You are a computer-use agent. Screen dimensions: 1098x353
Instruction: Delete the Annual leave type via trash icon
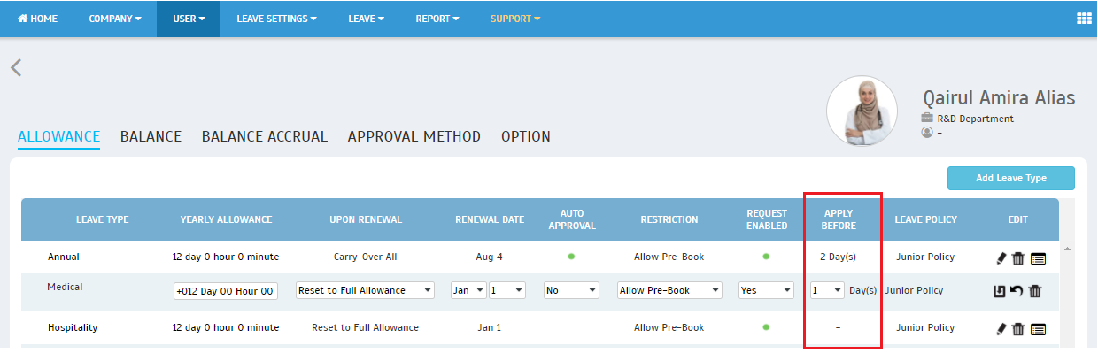click(x=1018, y=257)
